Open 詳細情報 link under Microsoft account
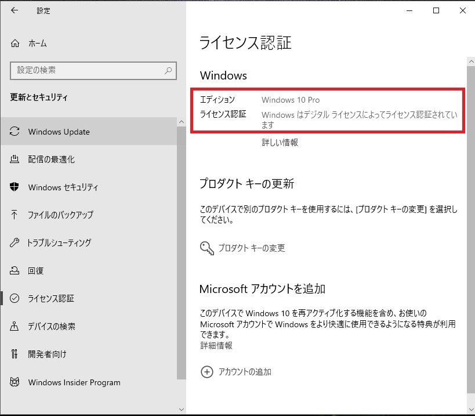The image size is (475, 416). [x=216, y=345]
